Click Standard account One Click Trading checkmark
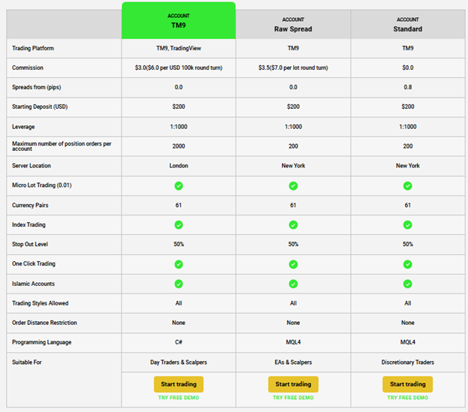Image resolution: width=468 pixels, height=412 pixels. pos(407,264)
